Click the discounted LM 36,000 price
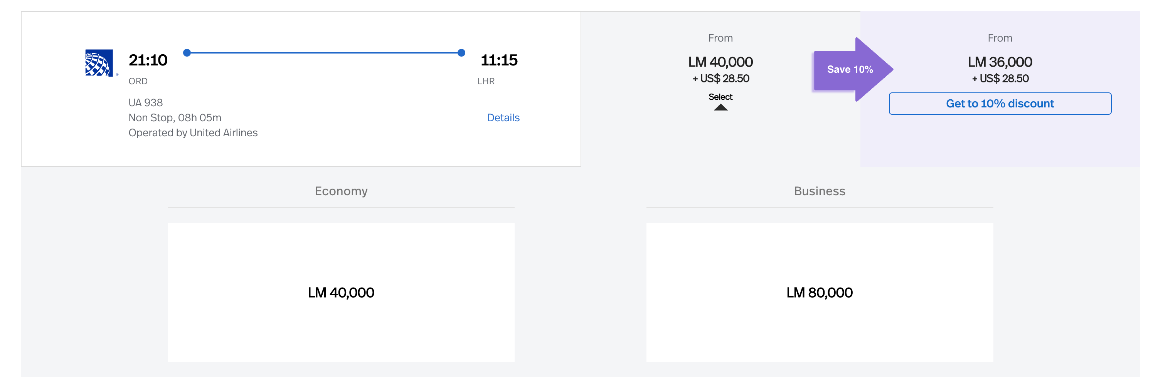Screen dimensions: 1158x385 pyautogui.click(x=999, y=62)
